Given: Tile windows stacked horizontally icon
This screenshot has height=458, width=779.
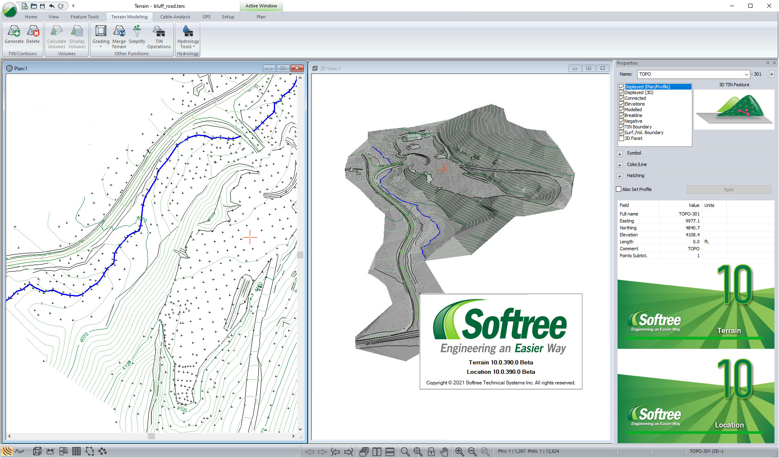Looking at the screenshot, I should point(390,452).
